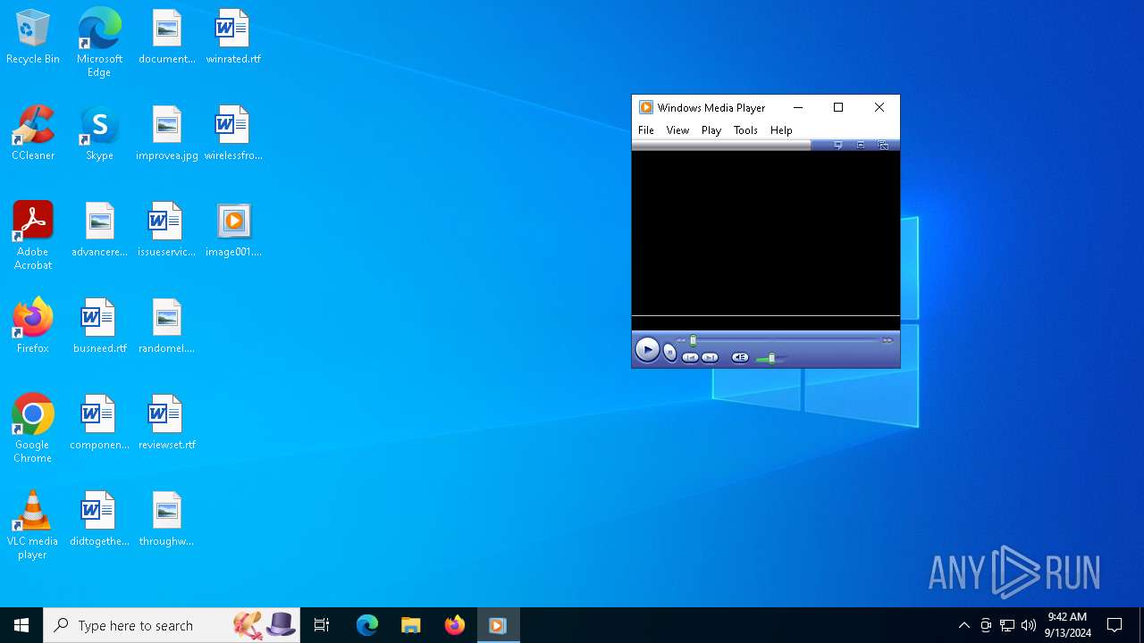This screenshot has width=1144, height=643.
Task: Select the advancere image file icon
Action: 99,230
